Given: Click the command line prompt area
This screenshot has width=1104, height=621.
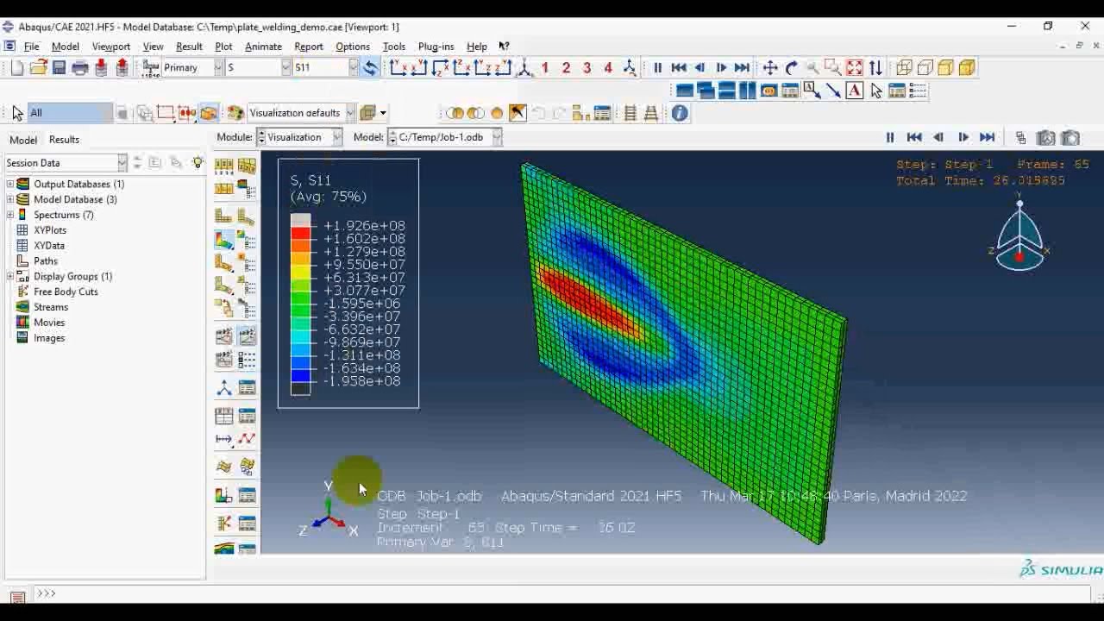Looking at the screenshot, I should coord(561,593).
